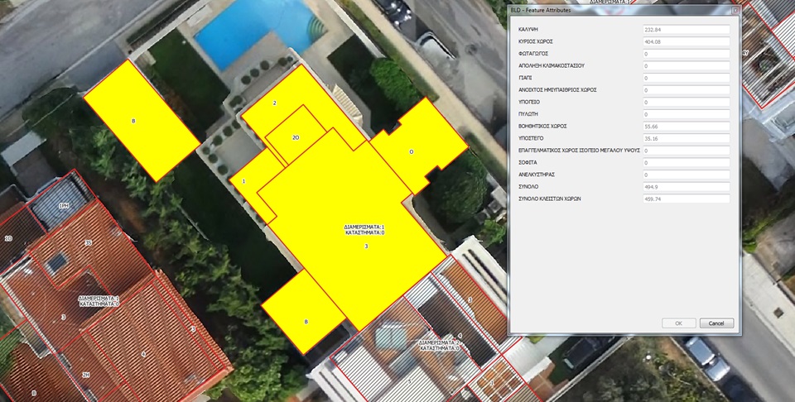Select the ΣΥΝΟΛΟ ΚΛΕΙΣΤΩΝ ΧΩΡΩΝ field
The image size is (795, 402).
click(686, 199)
